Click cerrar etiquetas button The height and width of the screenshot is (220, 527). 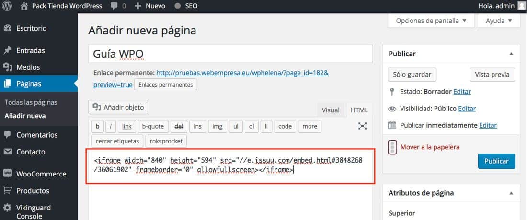(x=117, y=141)
